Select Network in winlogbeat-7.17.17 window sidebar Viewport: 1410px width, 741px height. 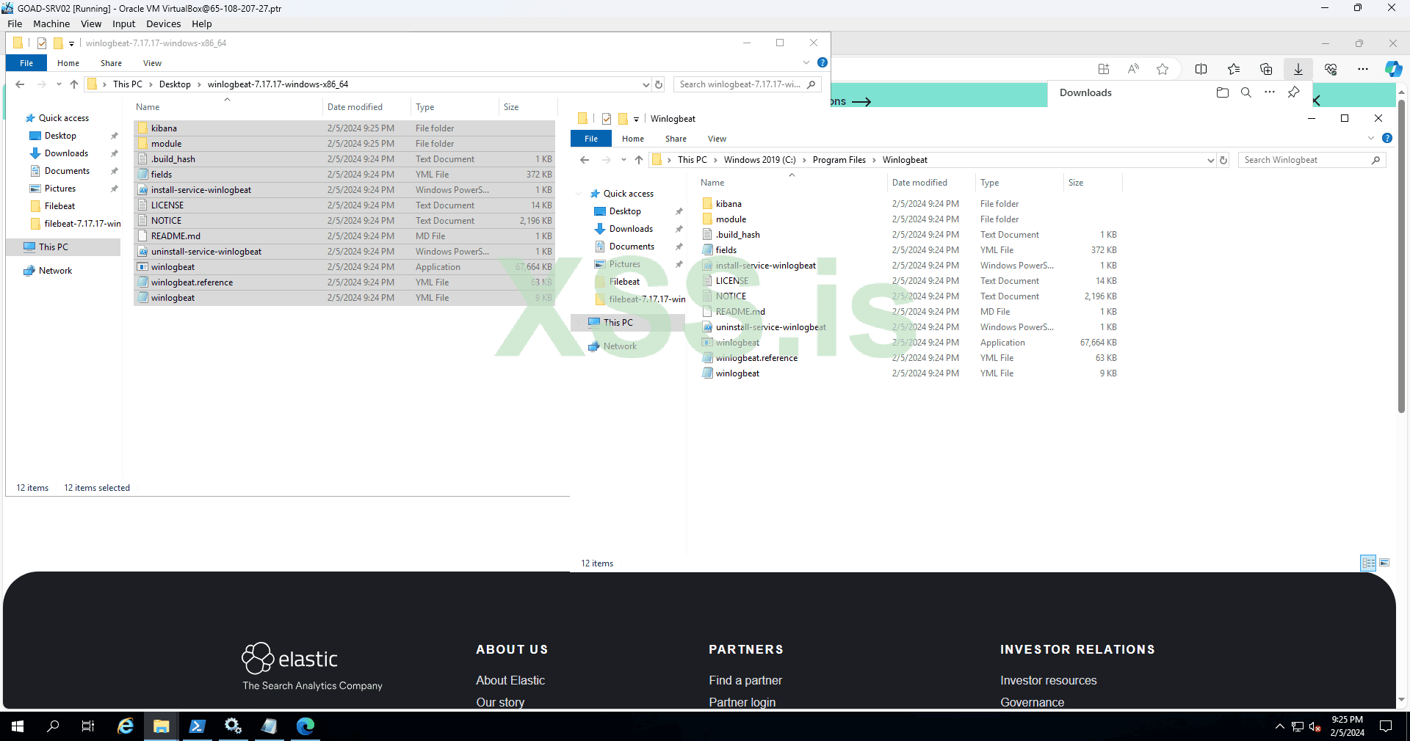coord(55,271)
